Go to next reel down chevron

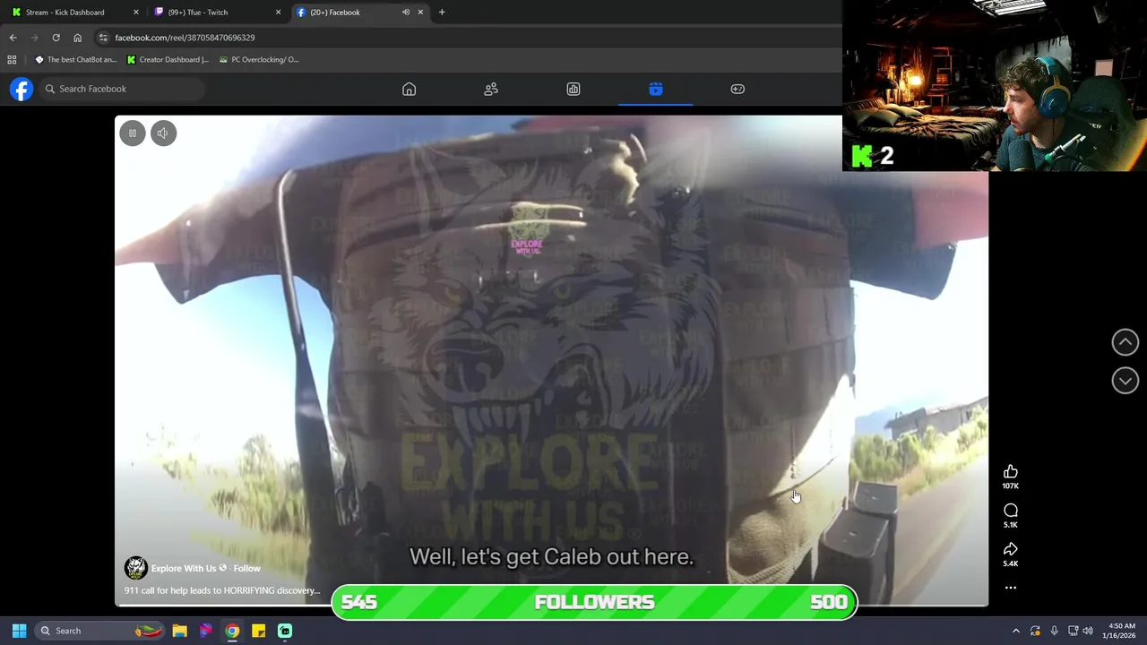click(1125, 381)
